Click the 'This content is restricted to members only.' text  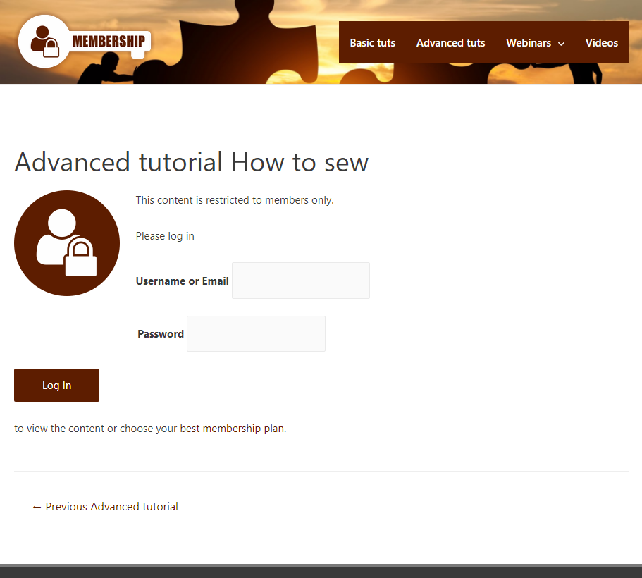pos(235,200)
